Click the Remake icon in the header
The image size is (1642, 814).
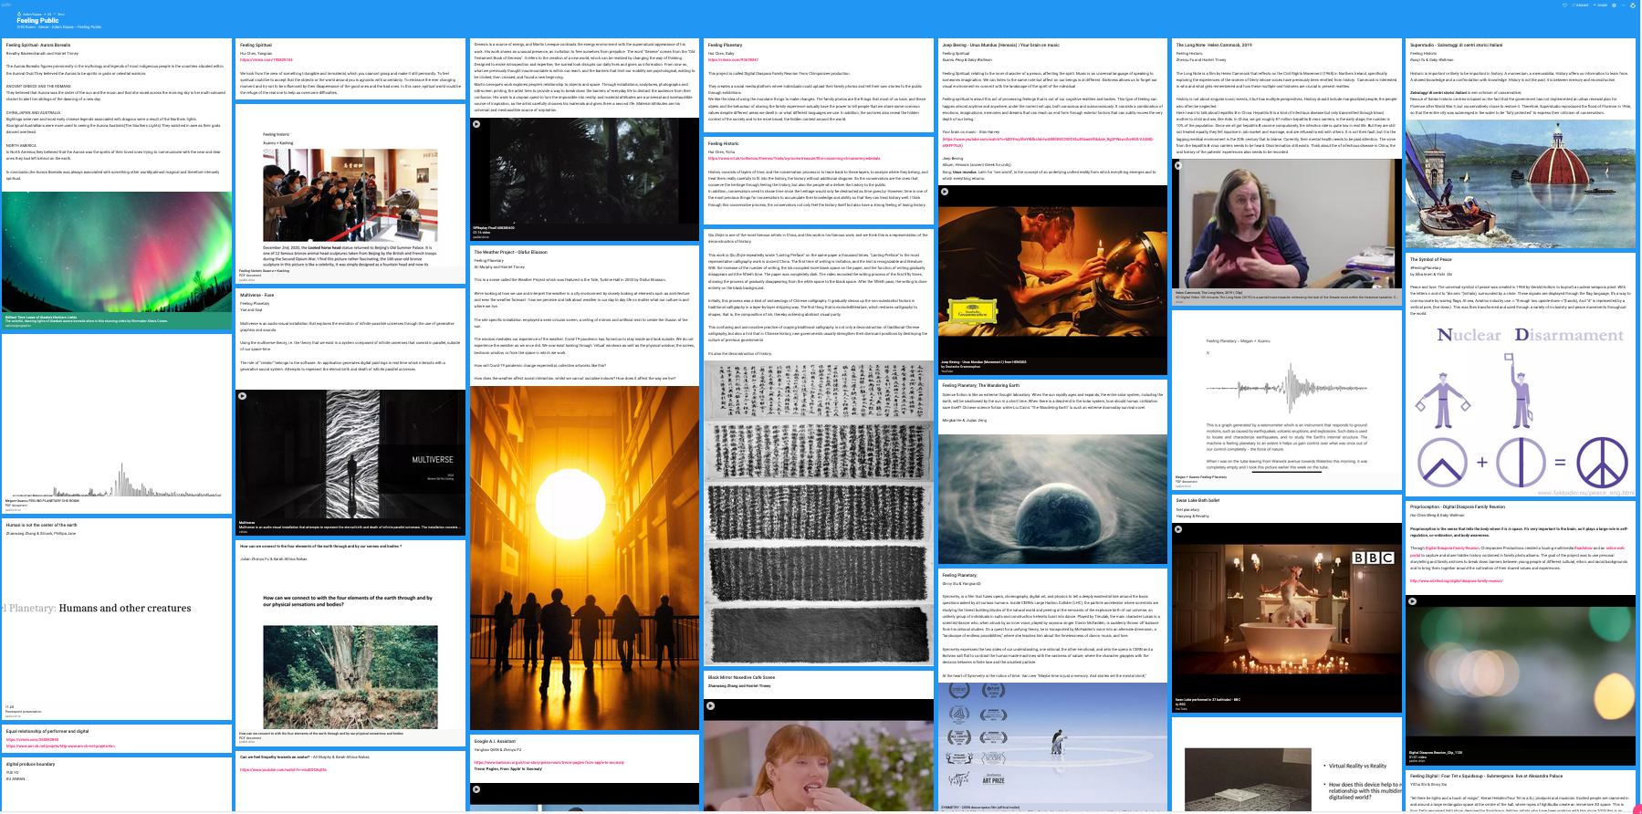coord(1579,5)
